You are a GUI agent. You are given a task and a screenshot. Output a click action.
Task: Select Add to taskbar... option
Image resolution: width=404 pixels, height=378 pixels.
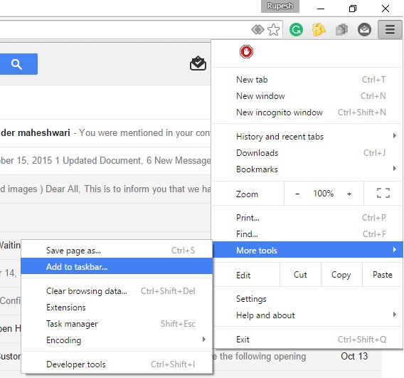(x=117, y=267)
